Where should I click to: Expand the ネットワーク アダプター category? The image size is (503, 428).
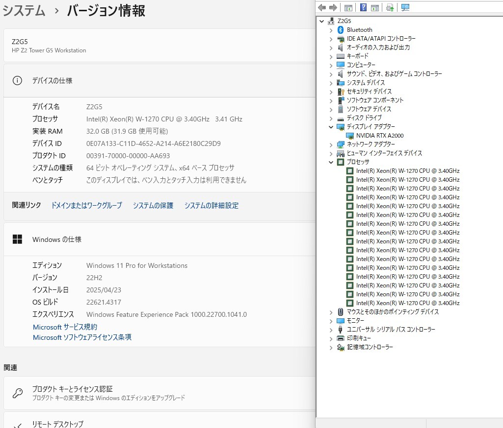[x=331, y=144]
